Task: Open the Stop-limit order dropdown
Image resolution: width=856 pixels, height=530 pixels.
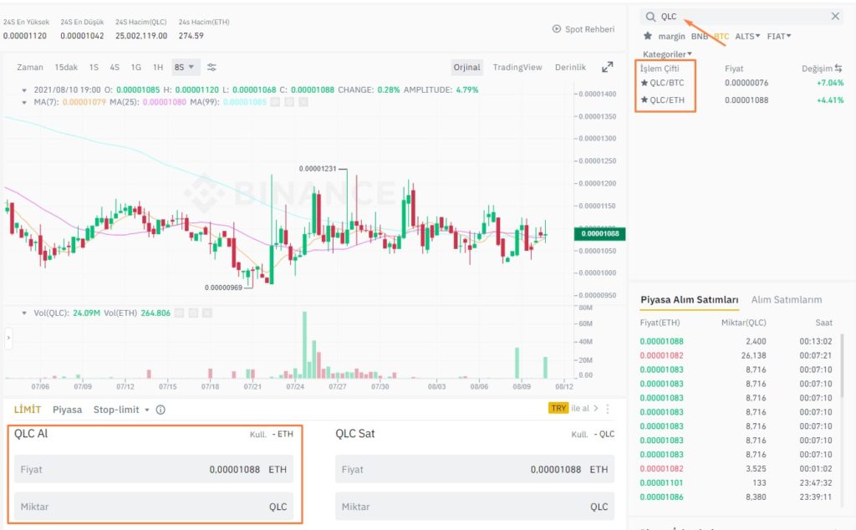Action: 121,410
